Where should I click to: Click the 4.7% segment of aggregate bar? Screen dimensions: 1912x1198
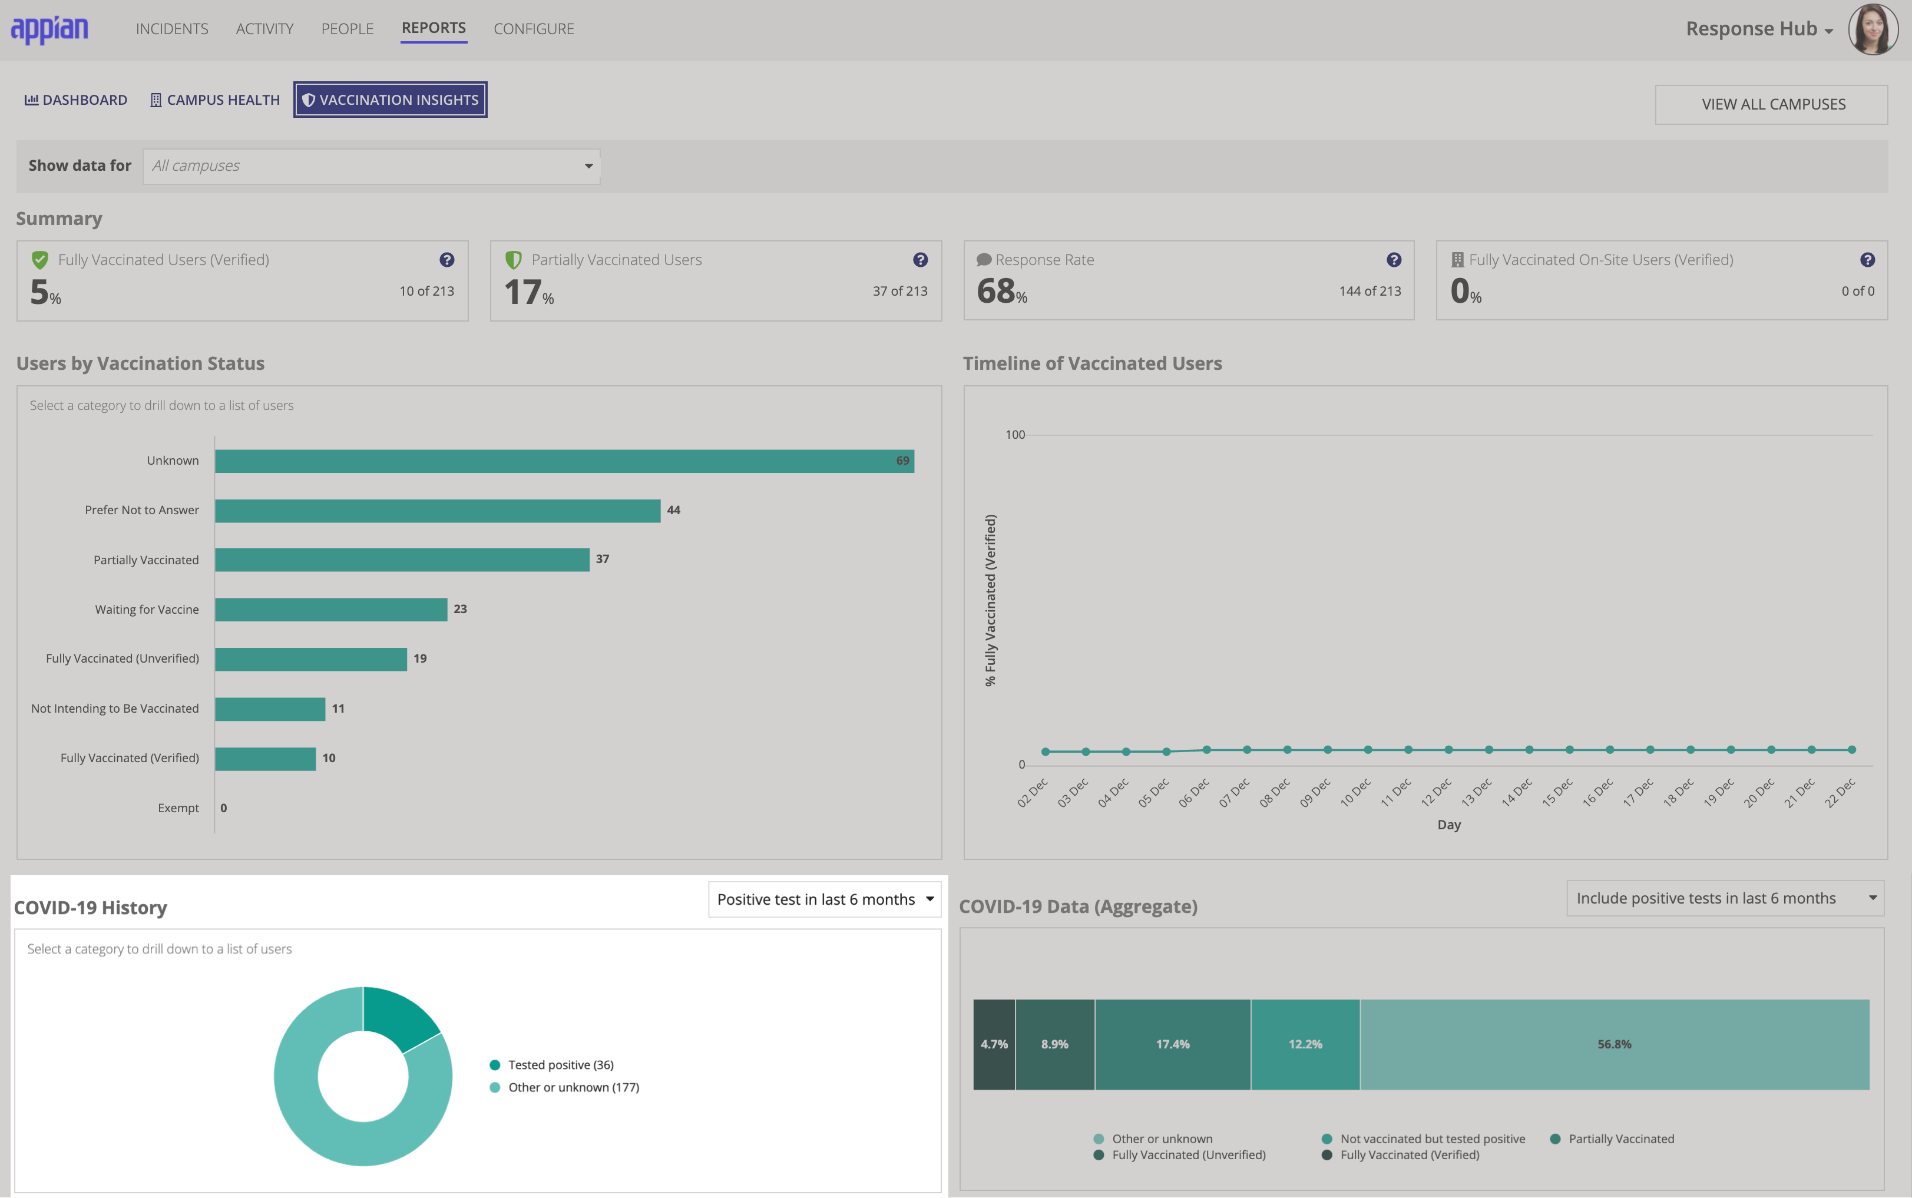tap(994, 1044)
